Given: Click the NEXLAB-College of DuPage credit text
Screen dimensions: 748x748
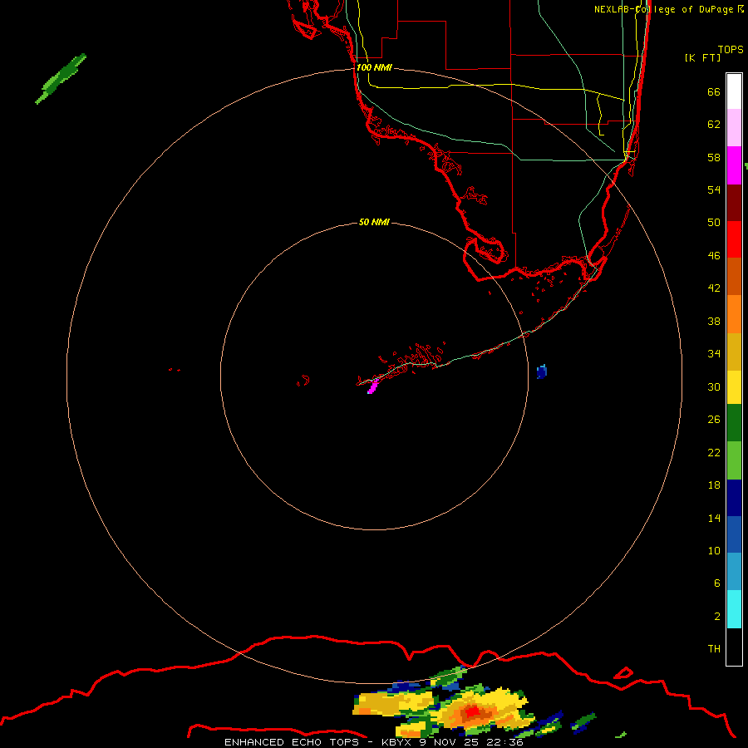Looking at the screenshot, I should click(x=669, y=9).
